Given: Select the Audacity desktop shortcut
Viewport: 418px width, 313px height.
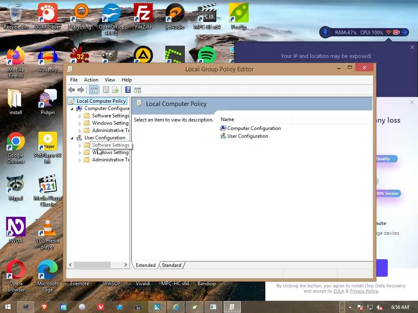Looking at the screenshot, I should click(47, 59).
